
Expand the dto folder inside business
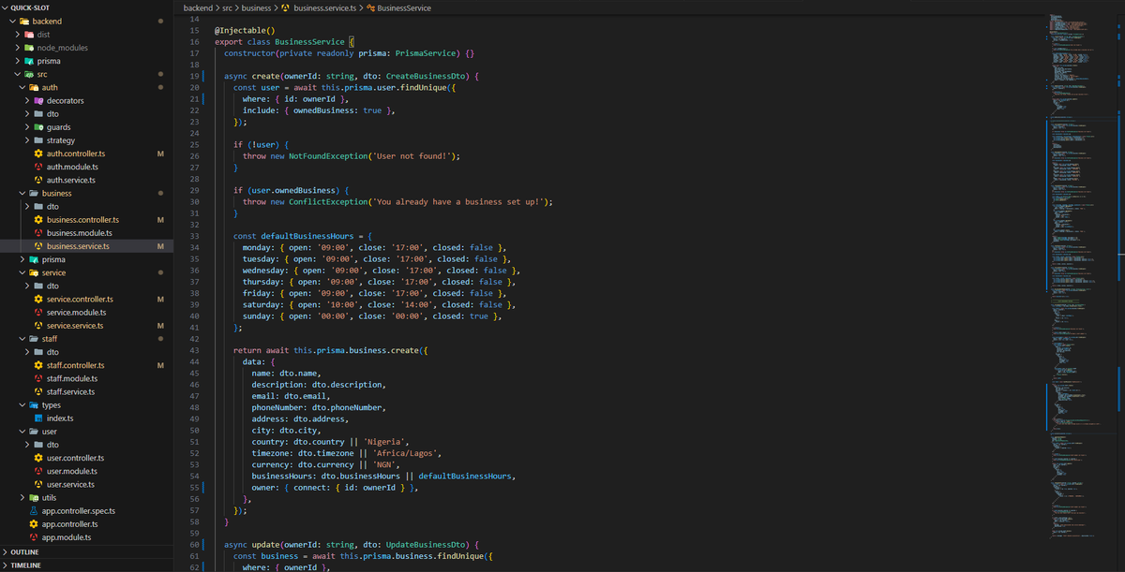pyautogui.click(x=26, y=207)
